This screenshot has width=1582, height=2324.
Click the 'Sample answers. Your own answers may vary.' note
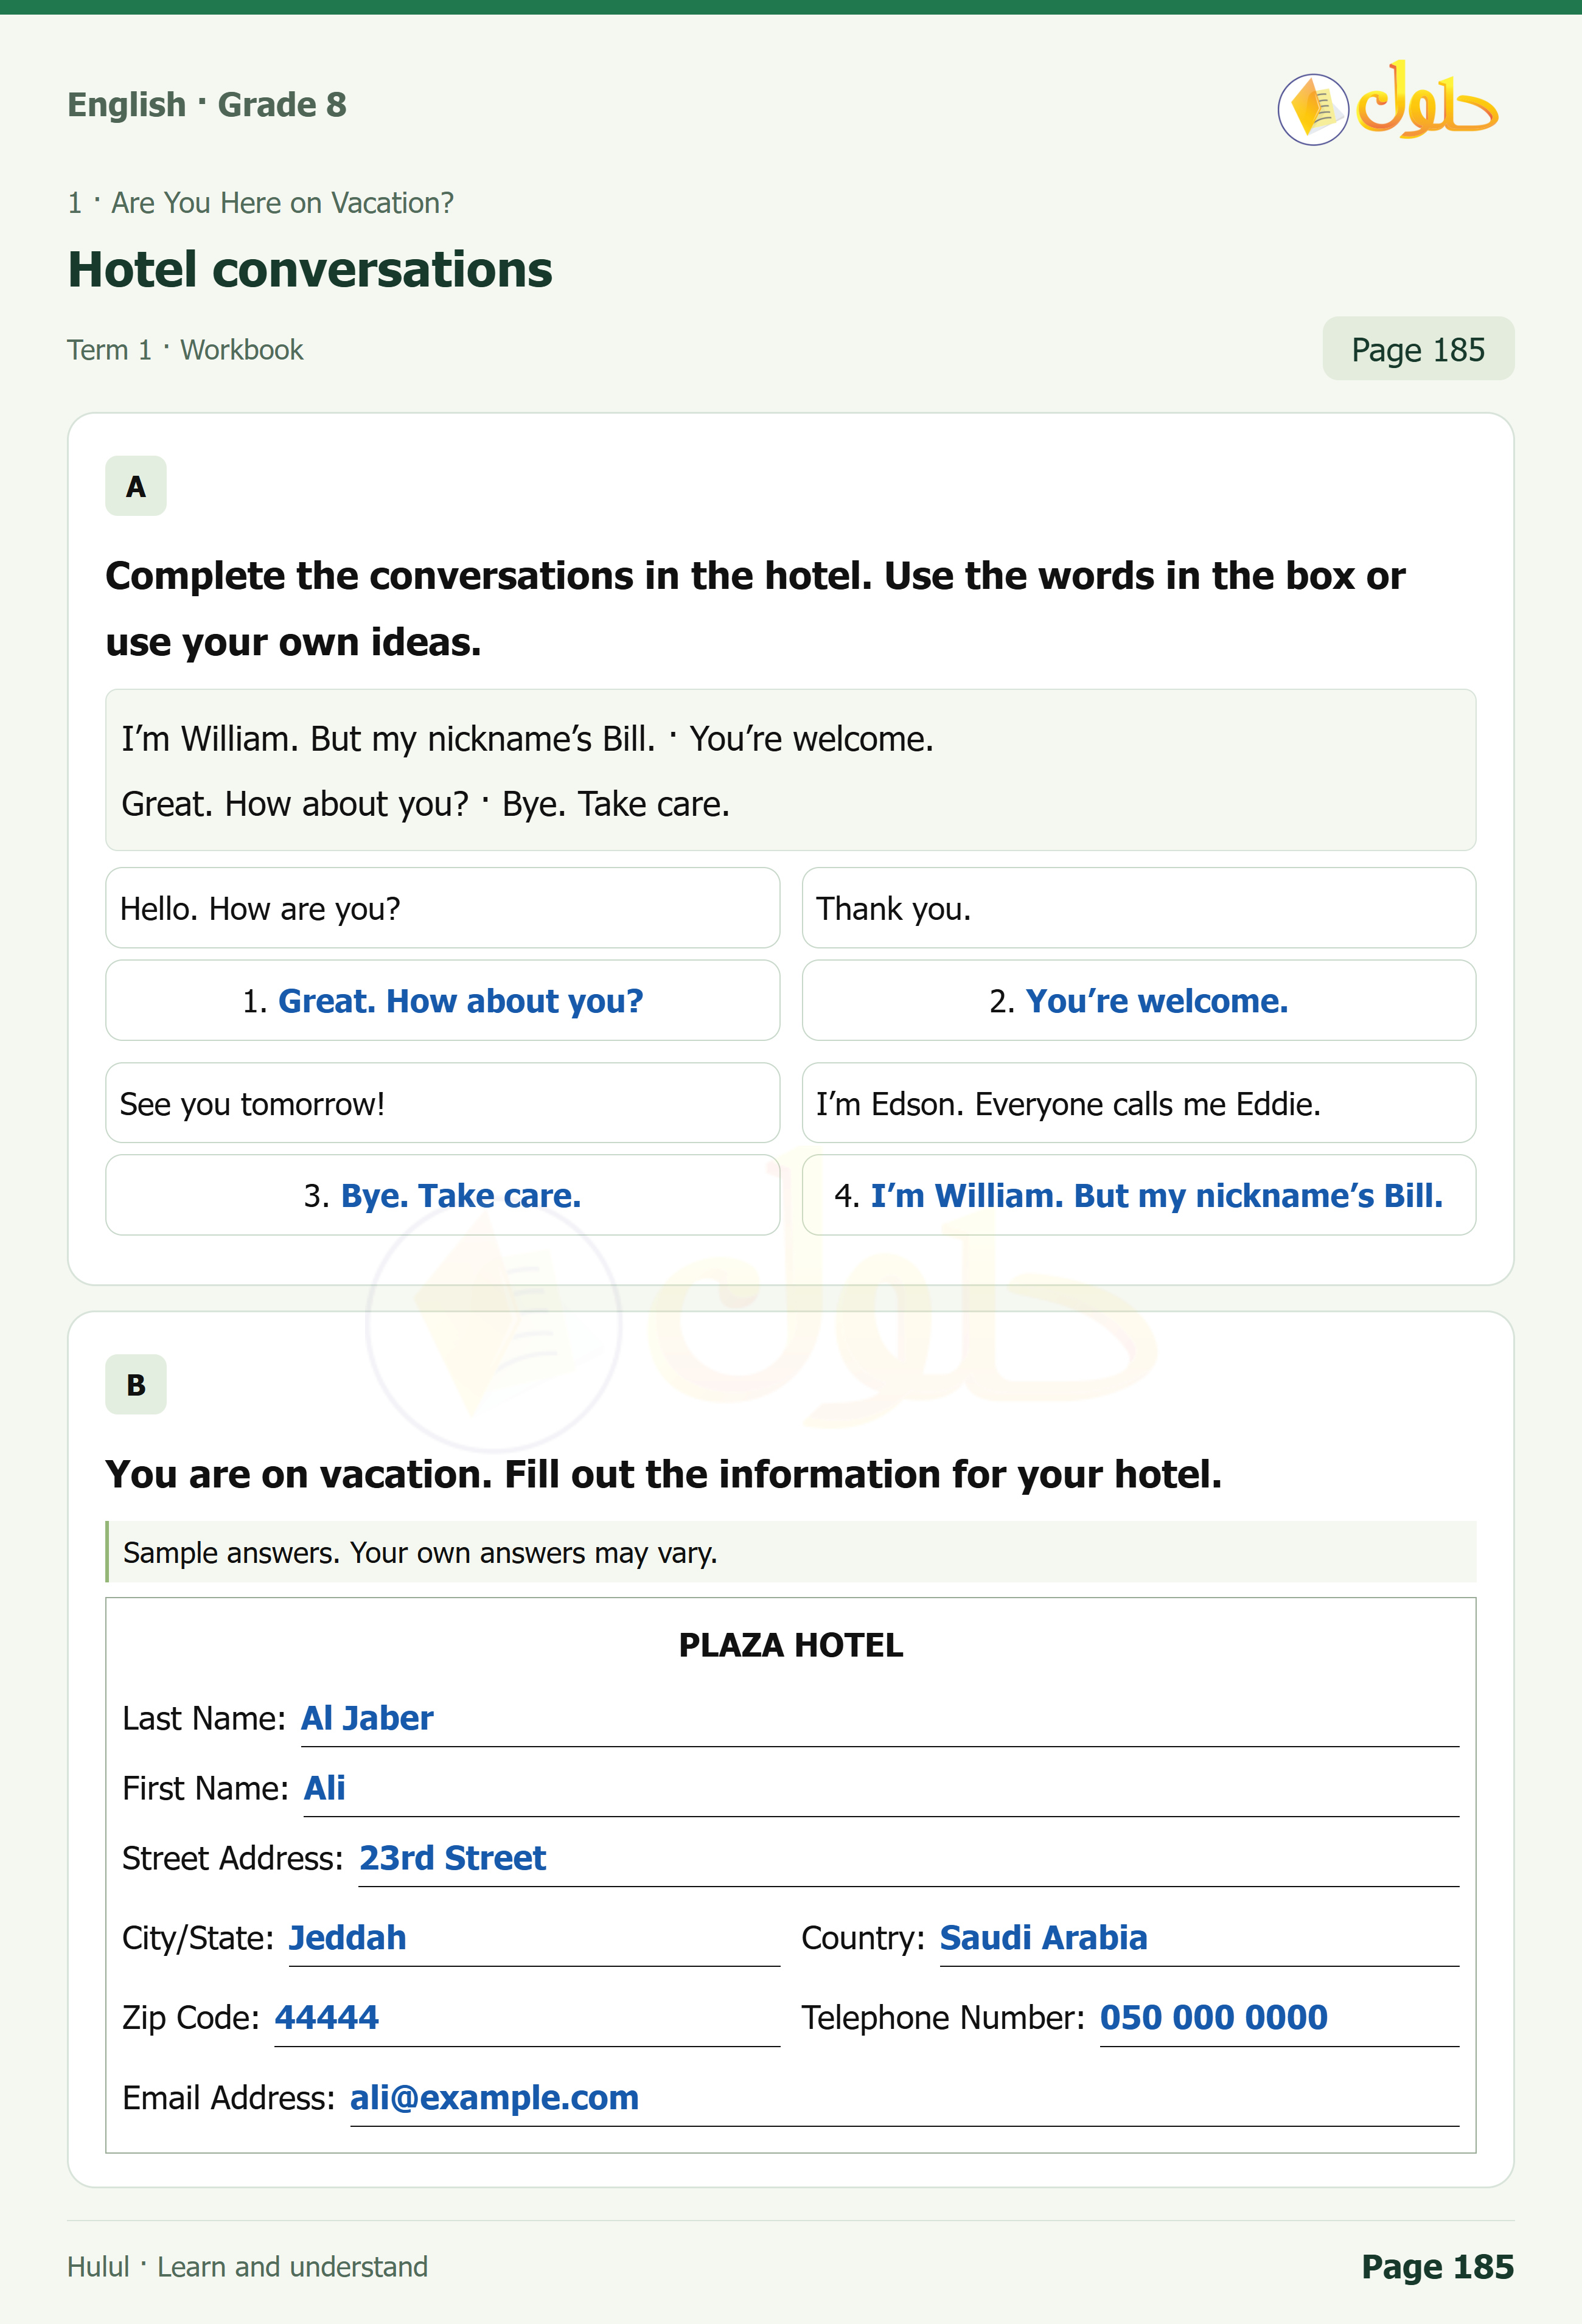(791, 1552)
